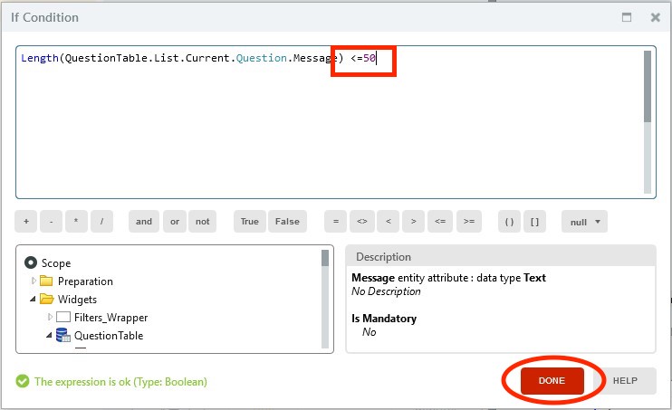Select the Filters_Wrapper tree item
This screenshot has height=410, width=672.
click(x=110, y=318)
